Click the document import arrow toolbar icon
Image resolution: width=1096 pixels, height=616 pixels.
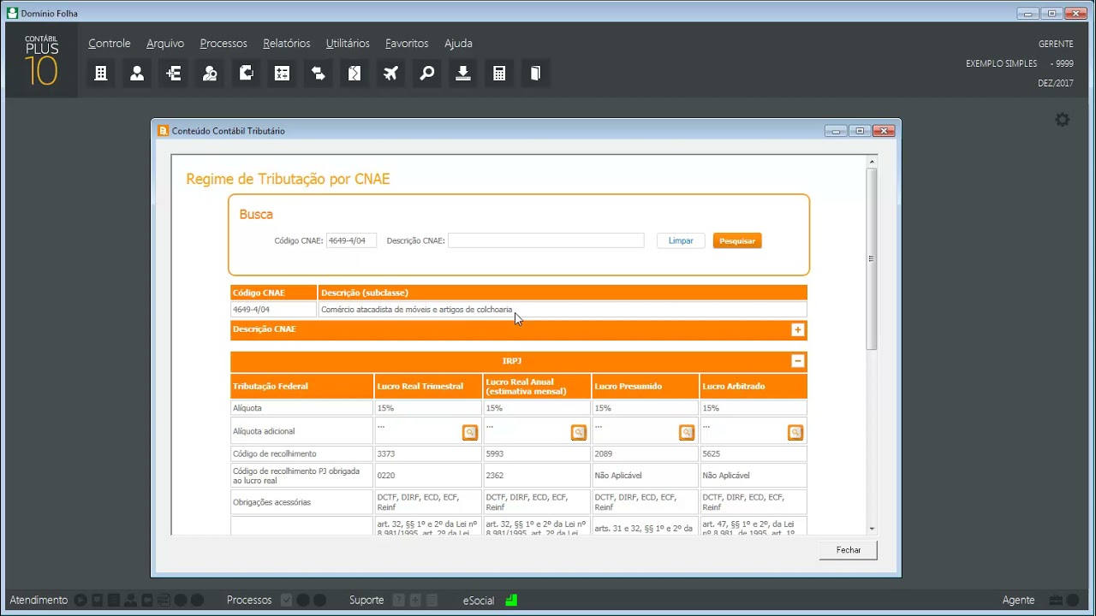click(x=247, y=74)
